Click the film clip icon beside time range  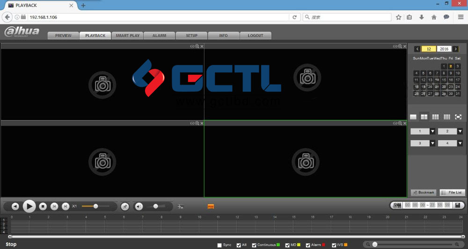pos(397,205)
